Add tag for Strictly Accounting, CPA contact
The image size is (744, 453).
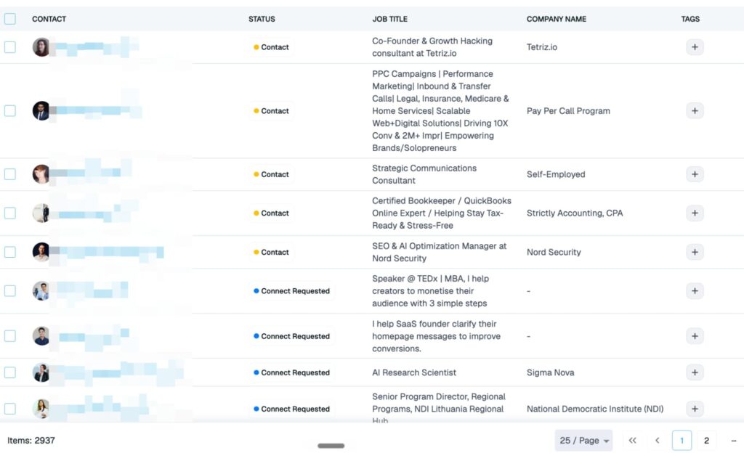point(695,213)
